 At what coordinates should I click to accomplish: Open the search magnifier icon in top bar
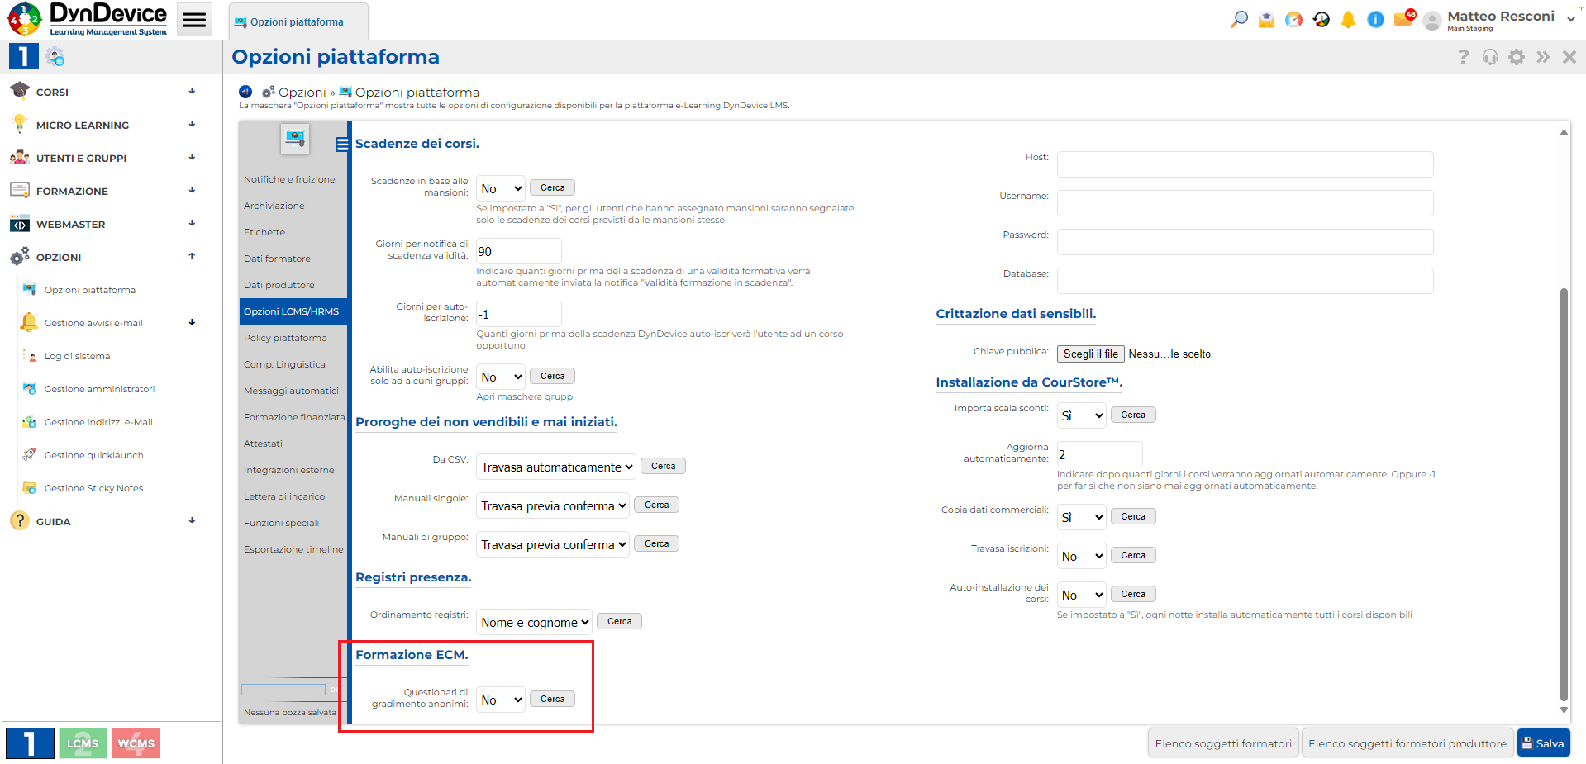[x=1238, y=18]
